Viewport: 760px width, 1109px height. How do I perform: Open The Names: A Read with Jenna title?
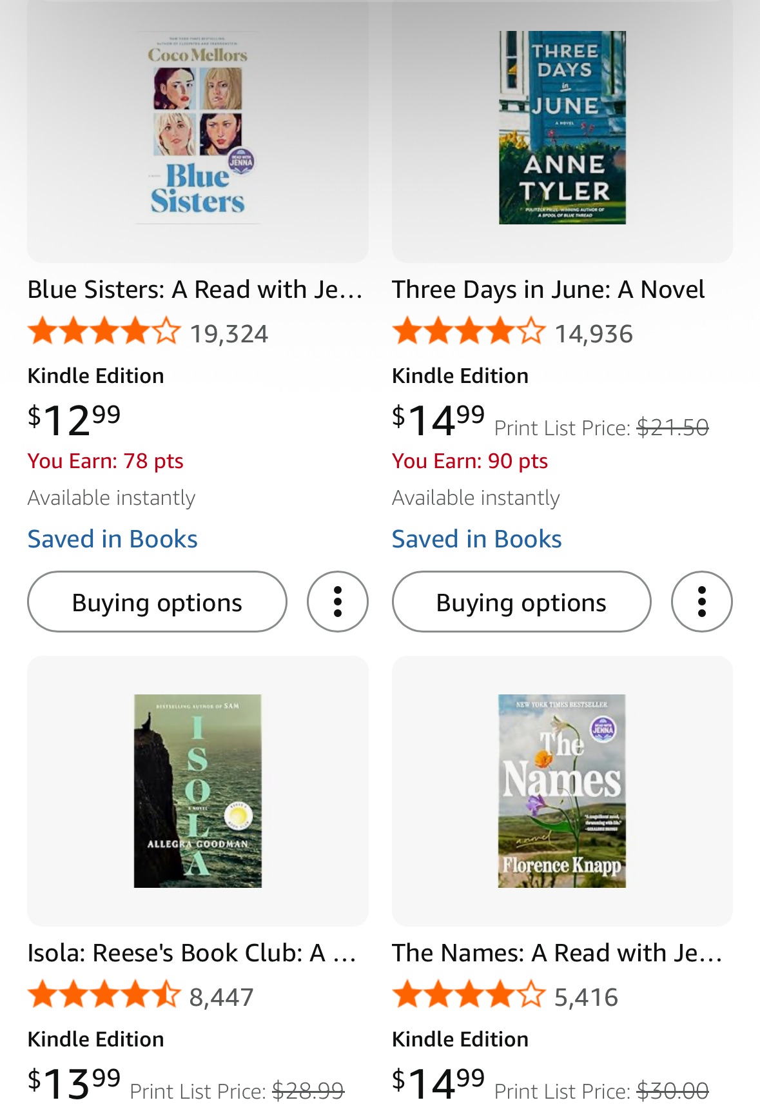pyautogui.click(x=557, y=953)
